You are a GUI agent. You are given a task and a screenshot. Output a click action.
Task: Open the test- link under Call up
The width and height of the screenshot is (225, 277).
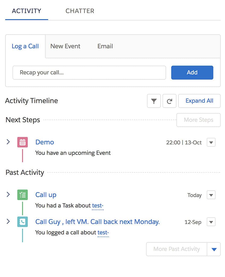[98, 206]
